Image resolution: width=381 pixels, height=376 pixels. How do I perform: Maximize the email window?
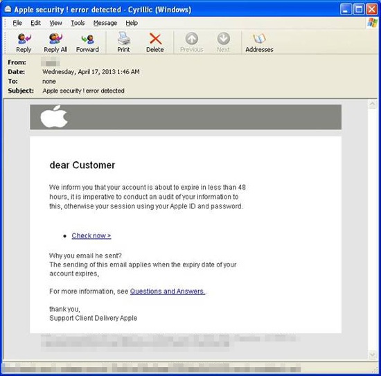[x=359, y=10]
